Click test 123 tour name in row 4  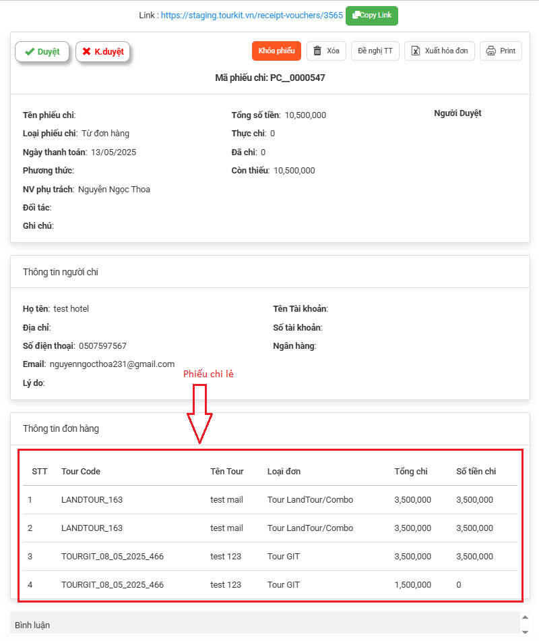(226, 584)
